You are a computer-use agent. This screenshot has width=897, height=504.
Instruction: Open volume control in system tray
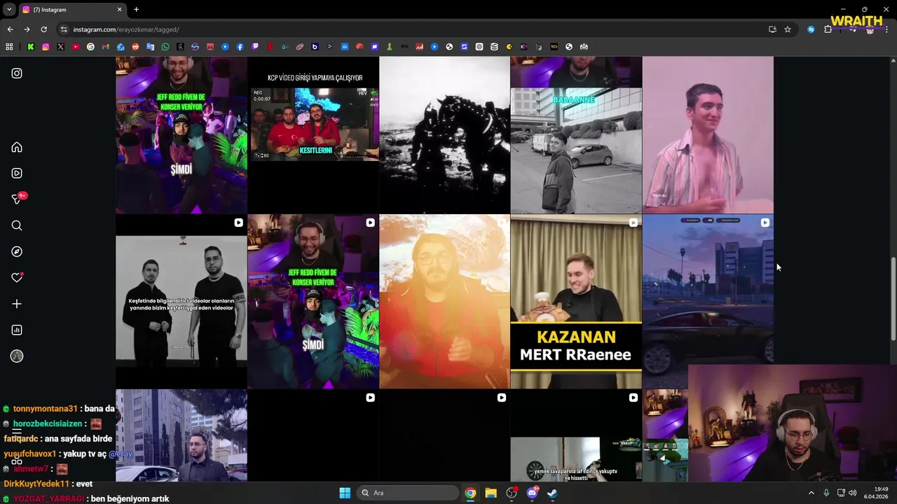853,493
